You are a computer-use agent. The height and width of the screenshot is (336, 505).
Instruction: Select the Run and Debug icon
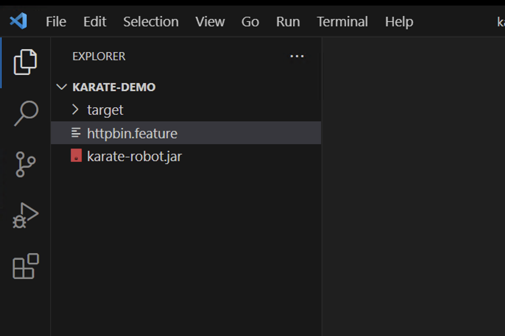[x=25, y=216]
